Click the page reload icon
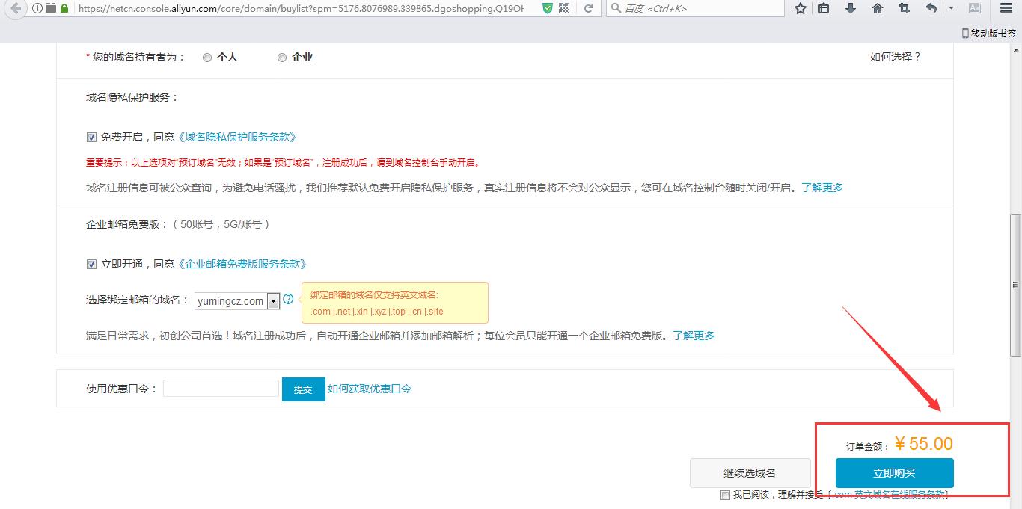The height and width of the screenshot is (509, 1022). tap(588, 10)
